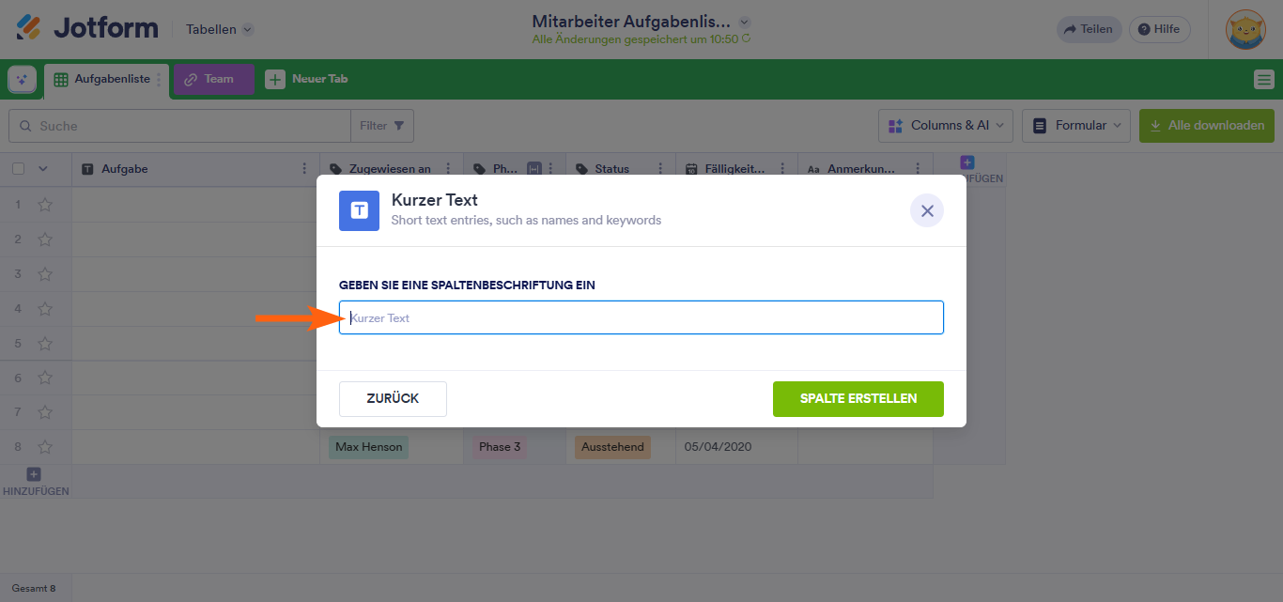Open the Fälligkeit column options menu
The height and width of the screenshot is (602, 1283).
(782, 169)
